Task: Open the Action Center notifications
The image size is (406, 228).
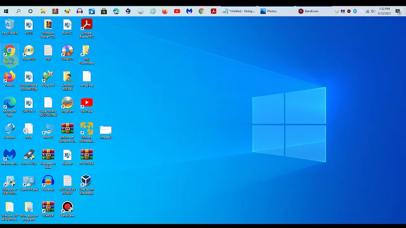Action: tap(398, 11)
